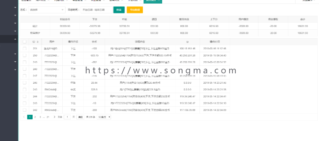Click 金币 value 20.44 in row 246
Screen dimensions: 319x141
[x=94, y=83]
